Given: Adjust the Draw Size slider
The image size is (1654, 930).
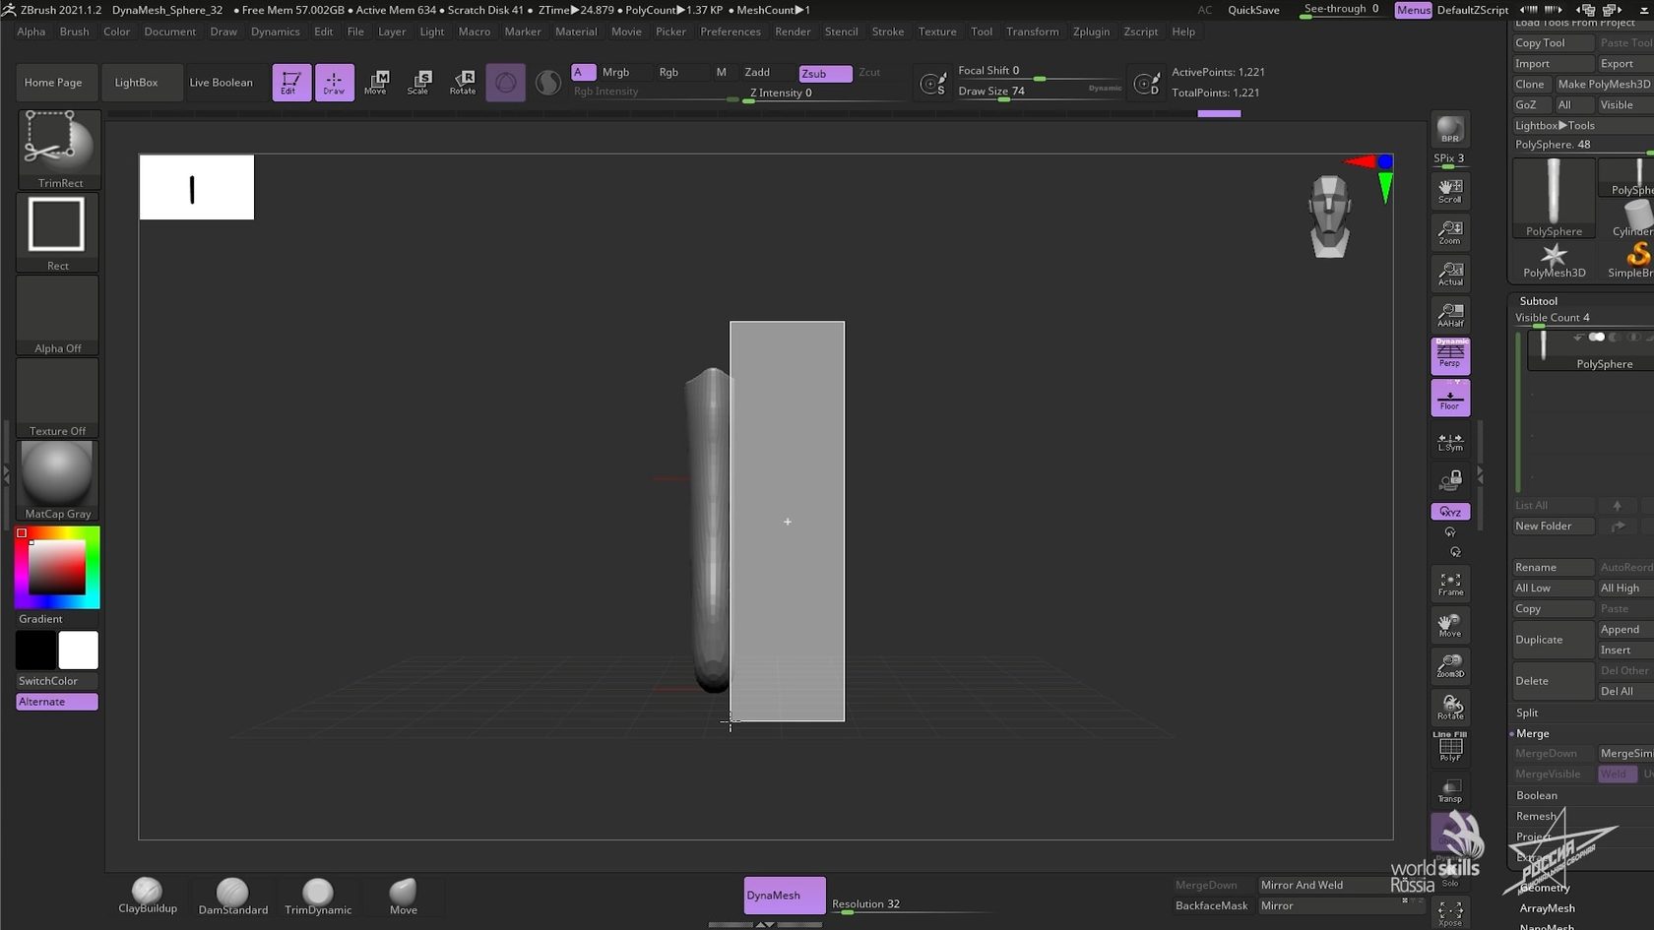Looking at the screenshot, I should 1040,92.
